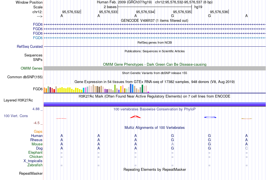The width and height of the screenshot is (266, 180).
Task: Click the GENCODE V49lift37 track title
Action: pyautogui.click(x=155, y=21)
